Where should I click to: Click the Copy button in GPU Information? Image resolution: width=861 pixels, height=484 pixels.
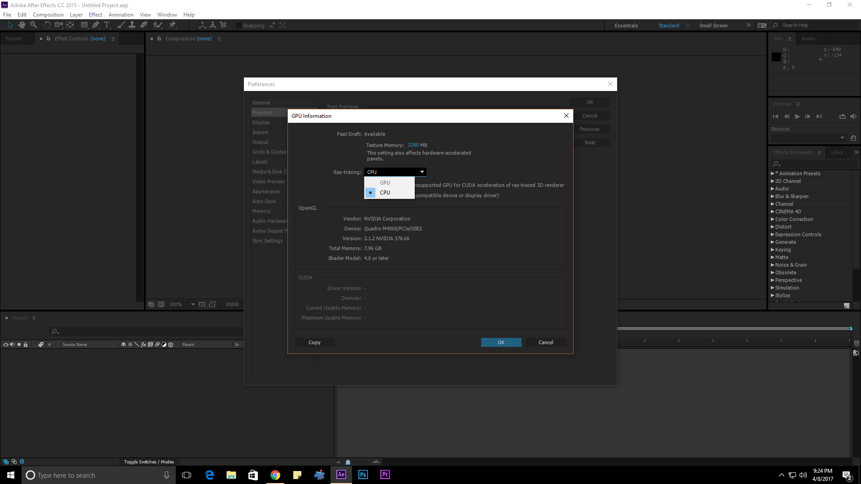tap(314, 342)
